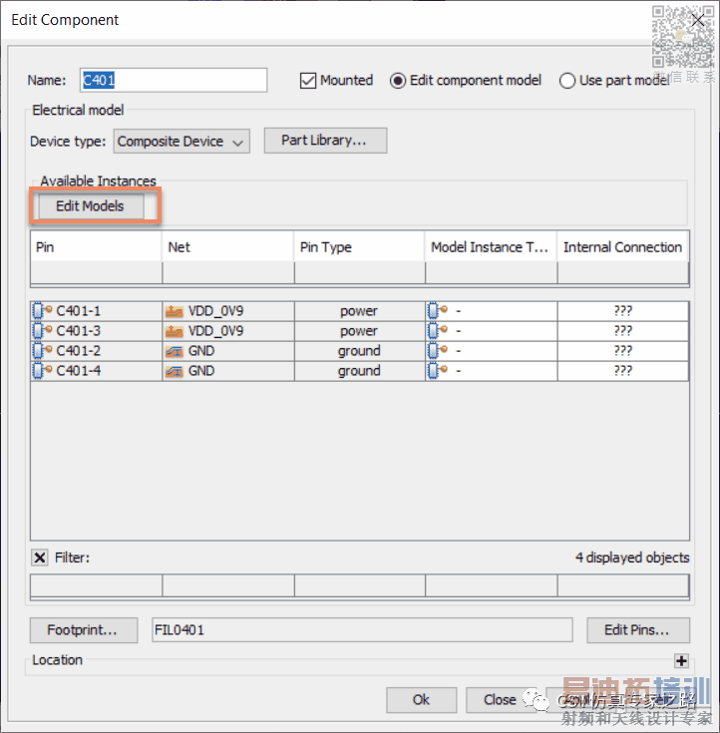Click the ??? internal connection in the C401-1 row

coord(622,311)
